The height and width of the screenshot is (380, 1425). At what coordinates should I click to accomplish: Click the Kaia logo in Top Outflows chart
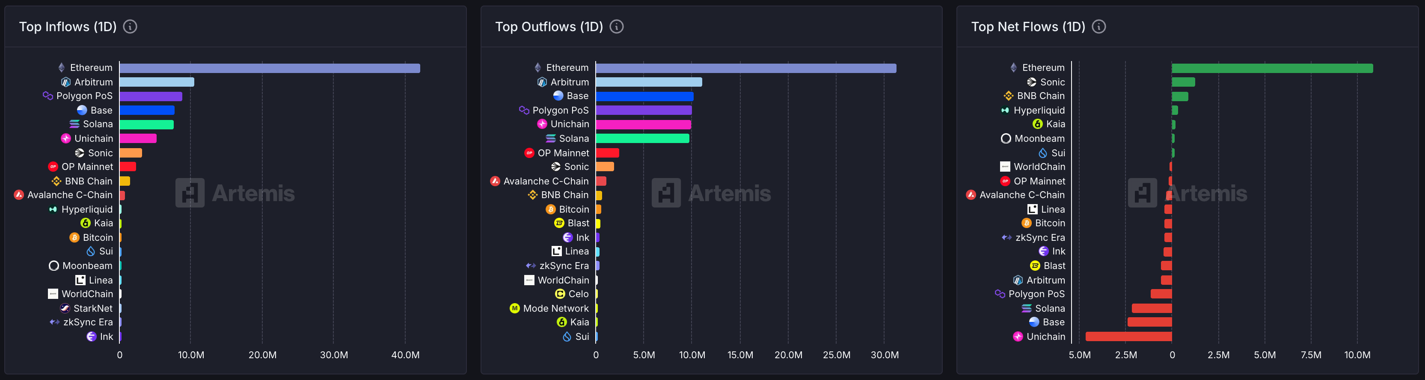pyautogui.click(x=561, y=322)
